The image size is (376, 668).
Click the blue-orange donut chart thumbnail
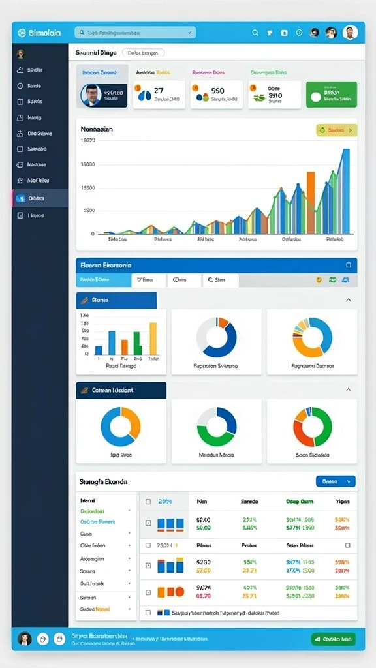click(121, 427)
